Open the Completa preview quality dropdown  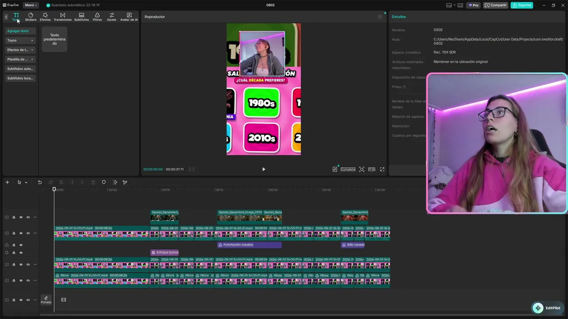348,169
